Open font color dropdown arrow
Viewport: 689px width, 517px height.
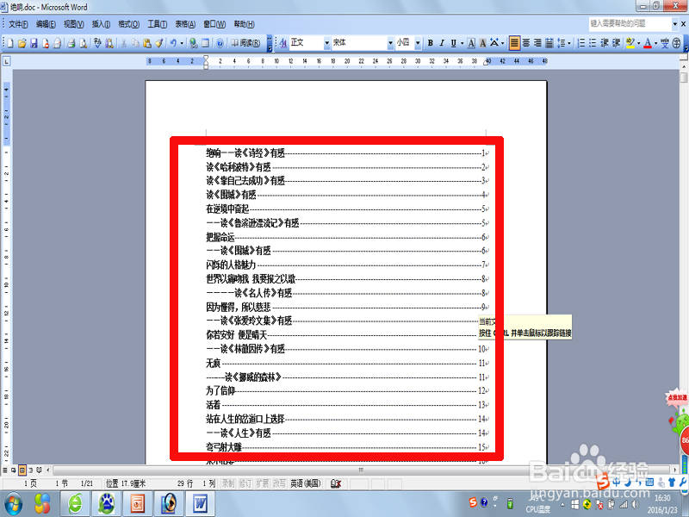tap(655, 43)
